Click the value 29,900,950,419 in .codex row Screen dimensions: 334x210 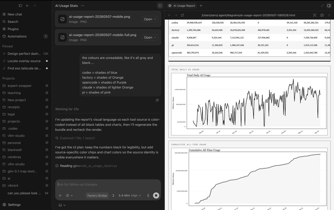[194, 23]
